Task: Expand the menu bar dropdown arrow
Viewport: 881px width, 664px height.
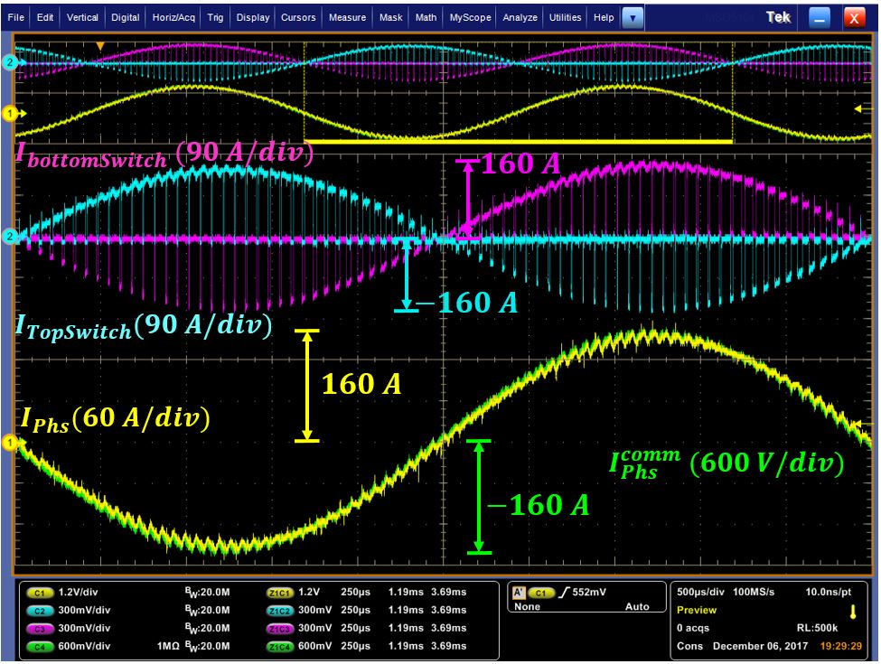Action: (633, 17)
